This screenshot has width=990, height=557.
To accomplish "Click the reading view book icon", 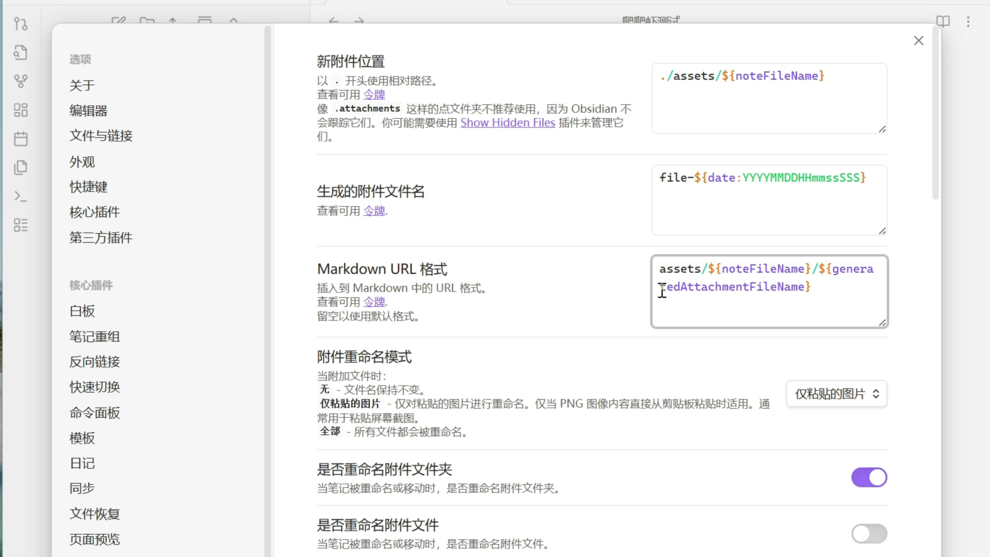I will tap(943, 21).
